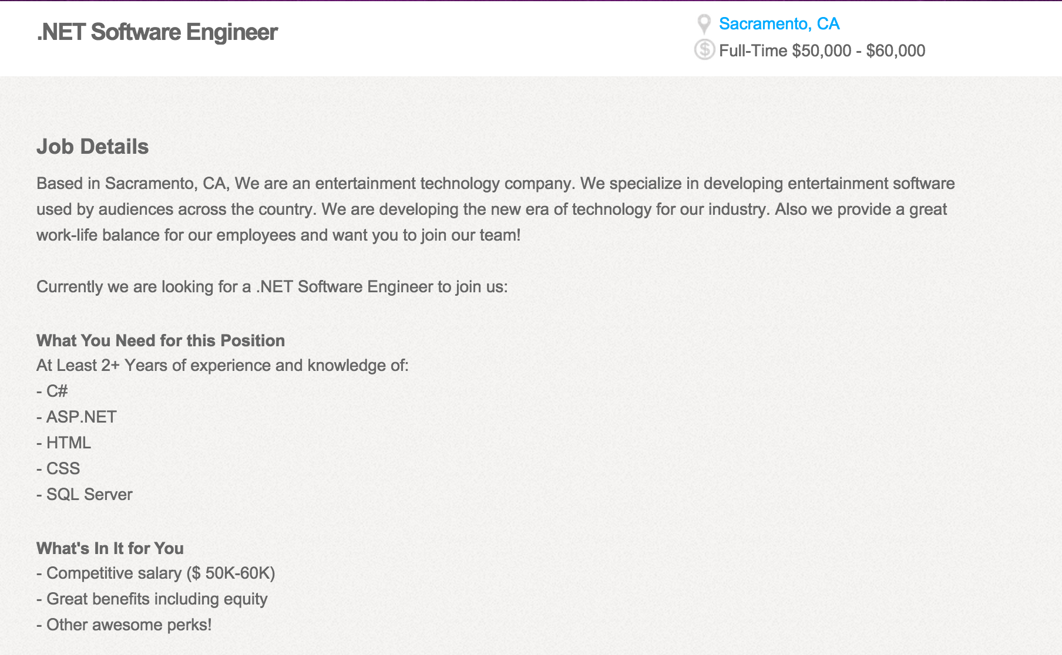This screenshot has height=655, width=1062.
Task: Select the "C#" requirement list item
Action: [x=57, y=391]
